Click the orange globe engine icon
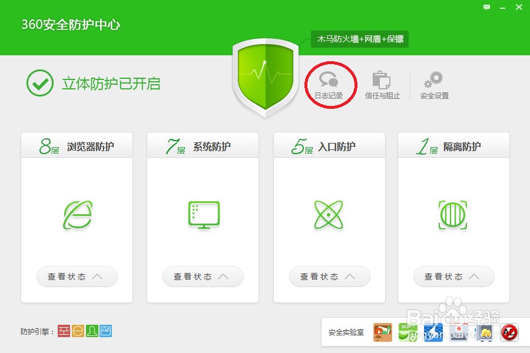This screenshot has width=530, height=353. 78,331
